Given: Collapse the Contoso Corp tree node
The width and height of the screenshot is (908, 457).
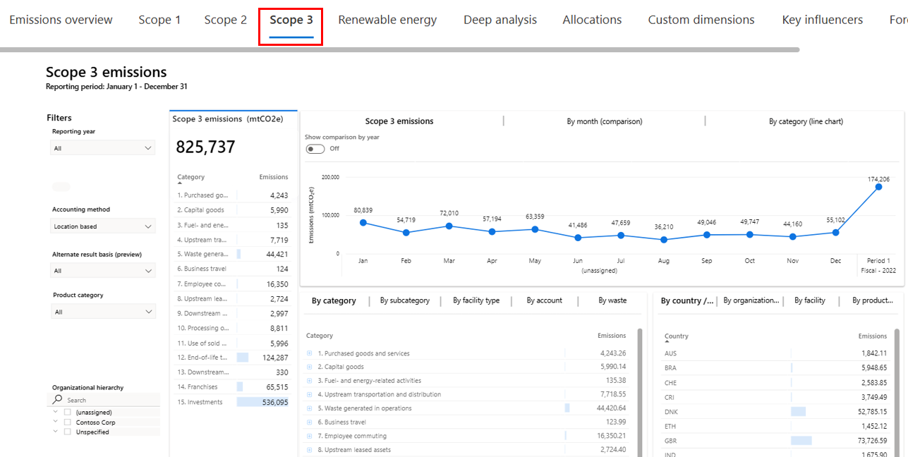Looking at the screenshot, I should click(x=55, y=422).
